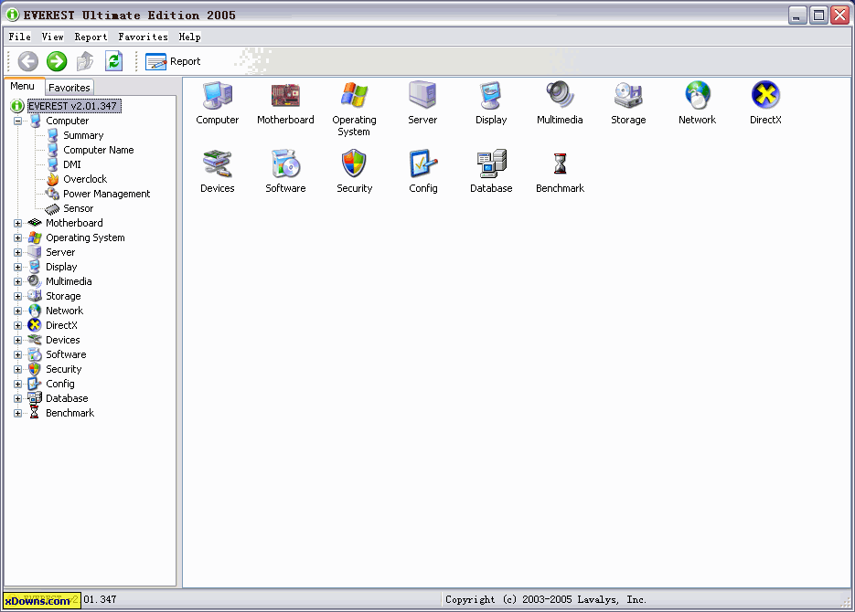This screenshot has height=612, width=855.
Task: Open the Display category icon in main pane
Action: [x=491, y=95]
